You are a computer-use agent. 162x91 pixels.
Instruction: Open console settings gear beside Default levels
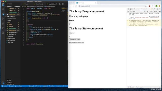[x=160, y=11]
